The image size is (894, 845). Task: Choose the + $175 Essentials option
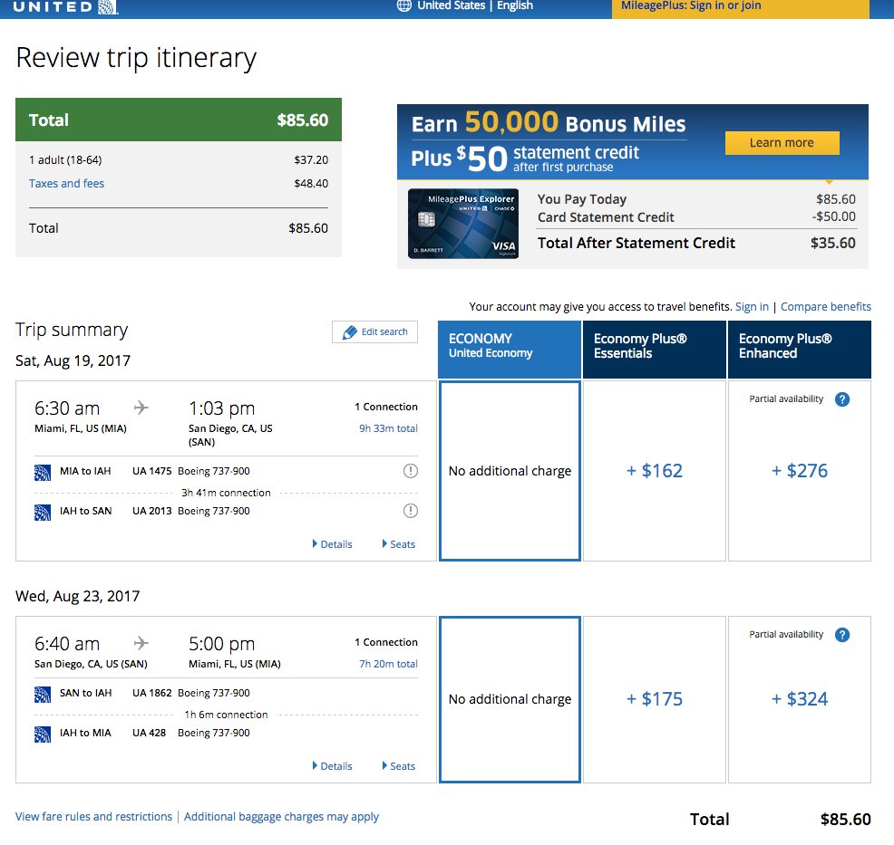655,699
